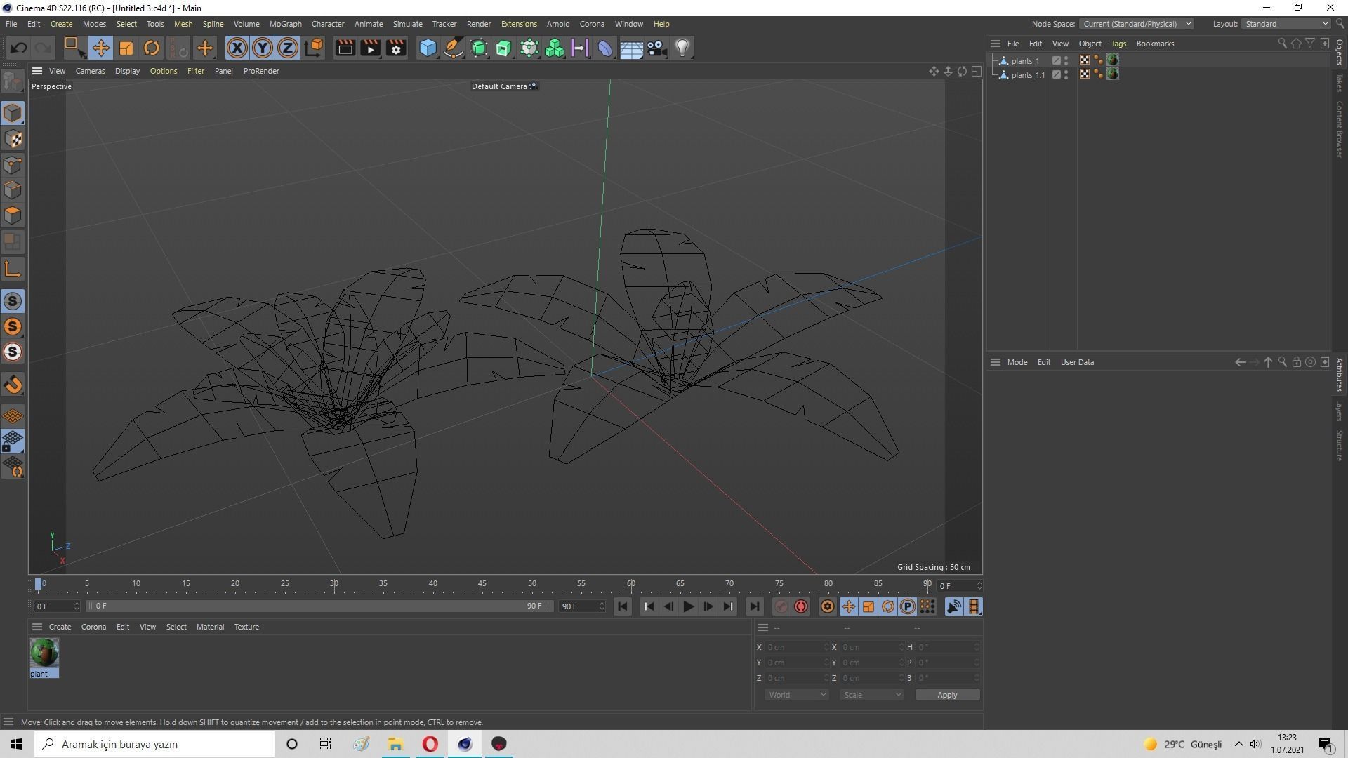Add a Cube primitive object
1348x758 pixels.
[428, 48]
